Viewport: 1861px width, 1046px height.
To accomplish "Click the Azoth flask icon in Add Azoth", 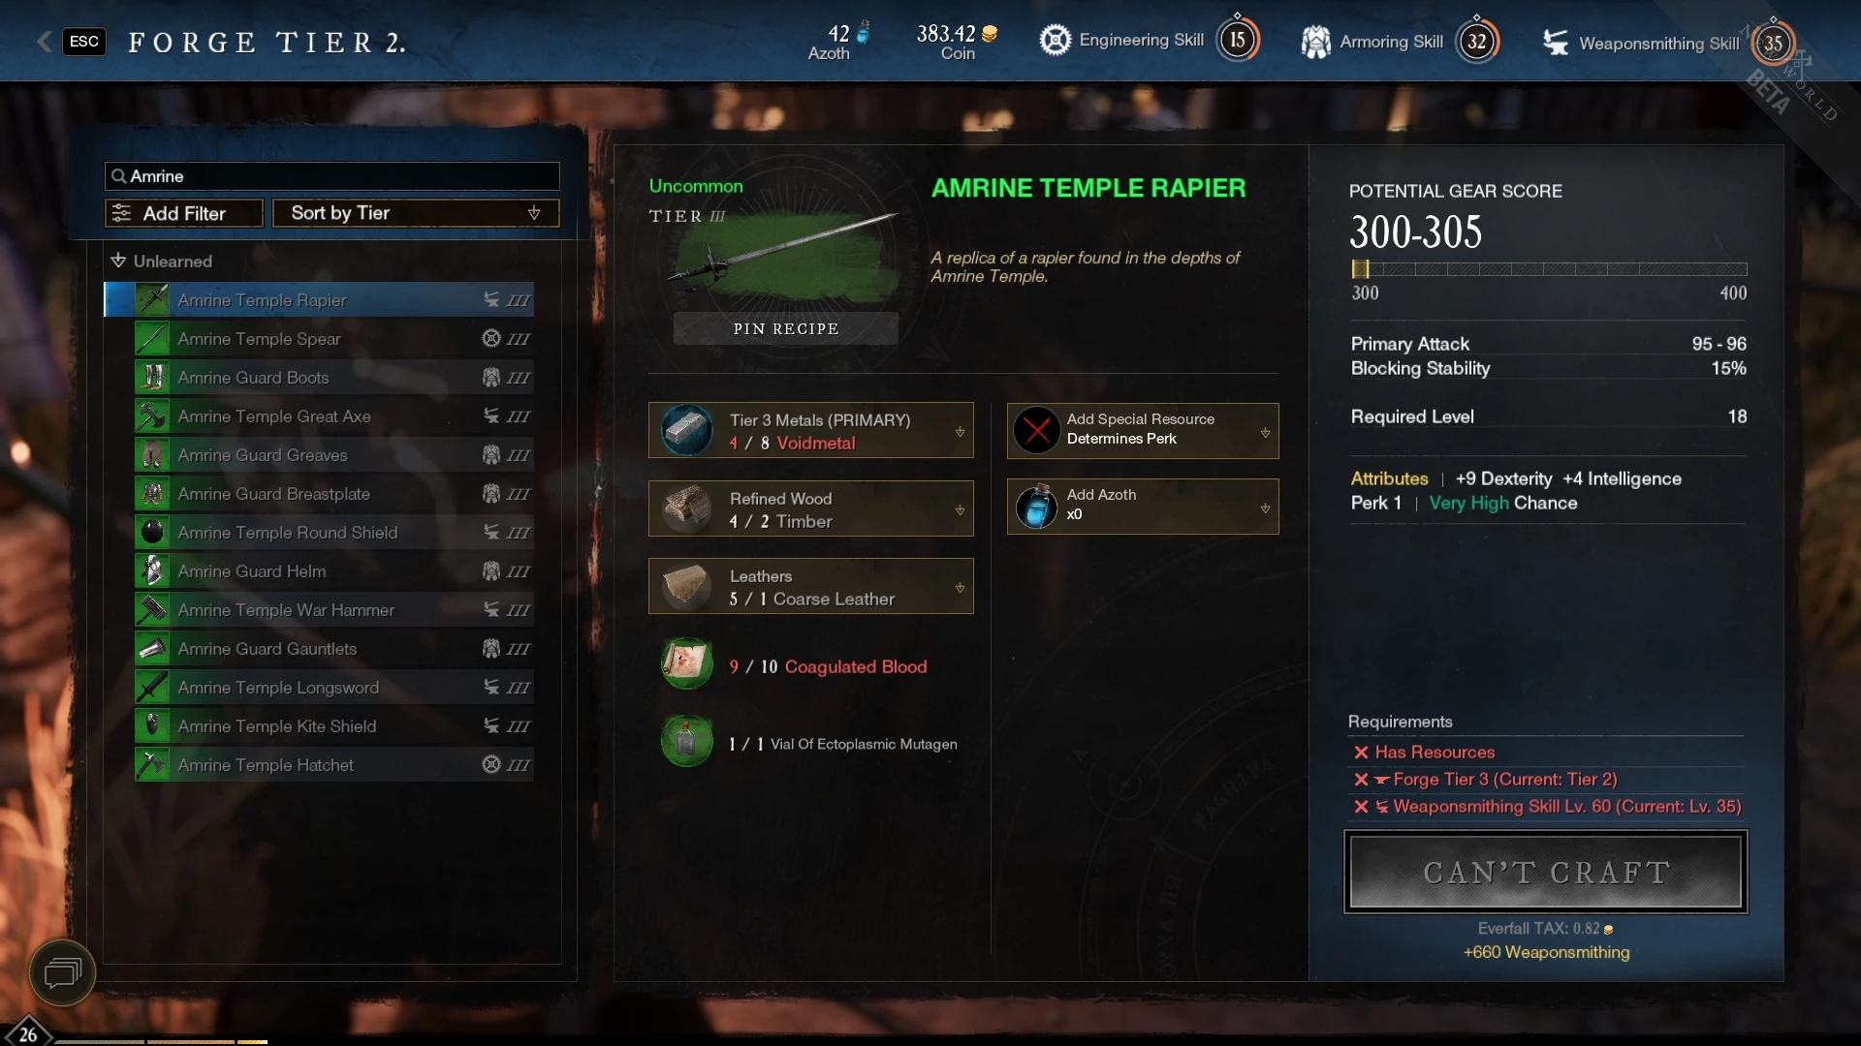I will pos(1036,506).
